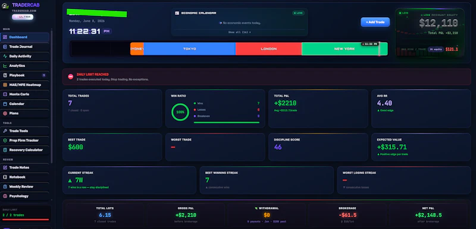Click the PM indicator beside the clock
The height and width of the screenshot is (229, 476).
coord(107,31)
